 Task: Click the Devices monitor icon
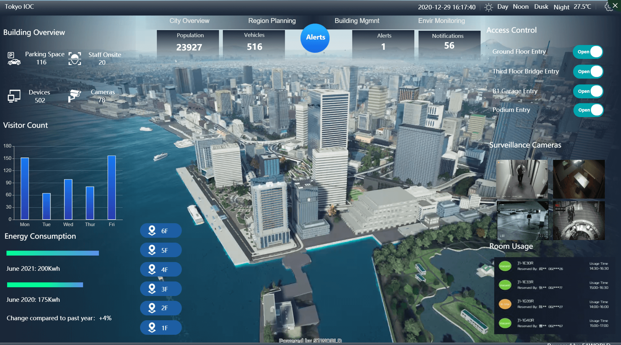[x=14, y=96]
